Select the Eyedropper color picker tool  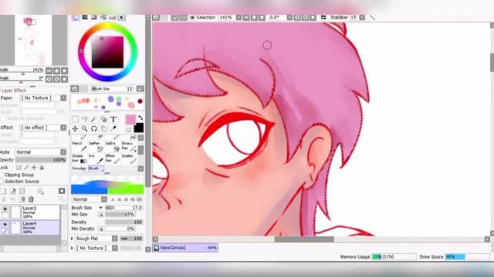tap(113, 128)
